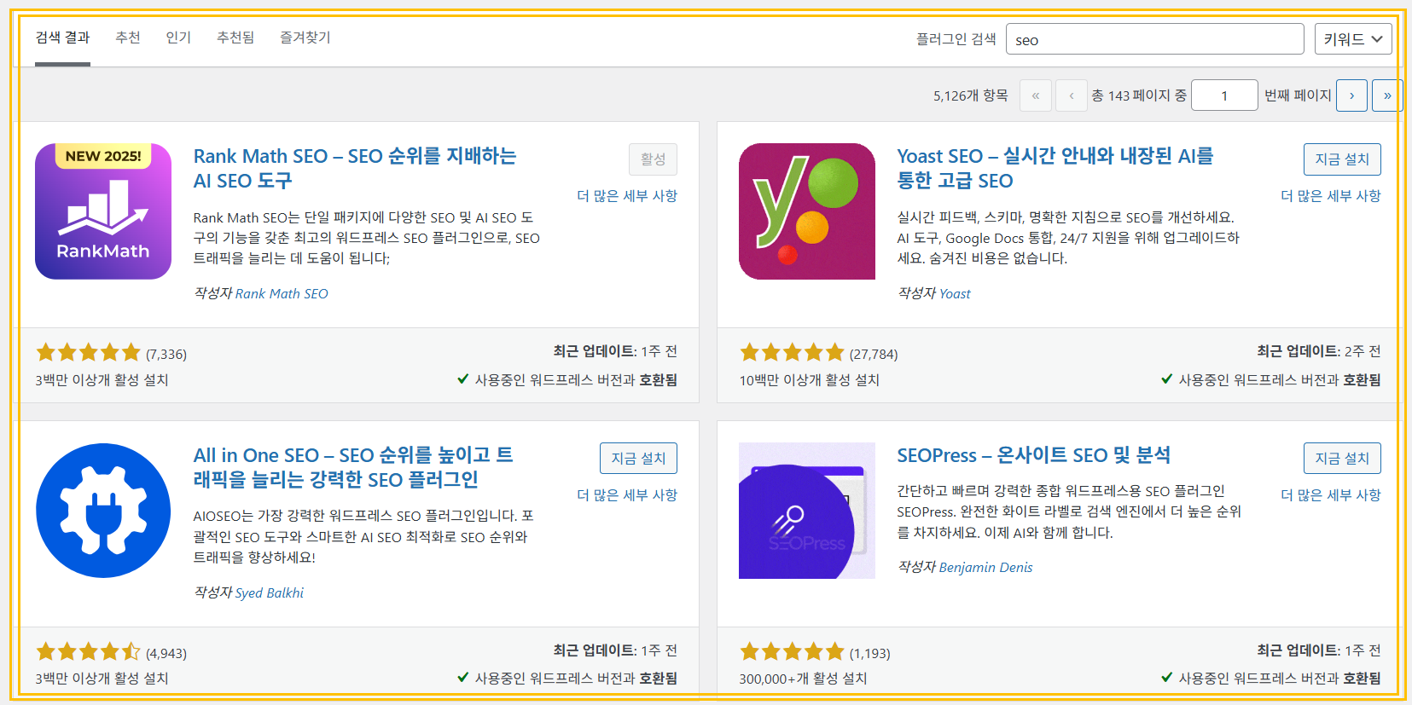Click the SEOPress plugin logo

(806, 511)
